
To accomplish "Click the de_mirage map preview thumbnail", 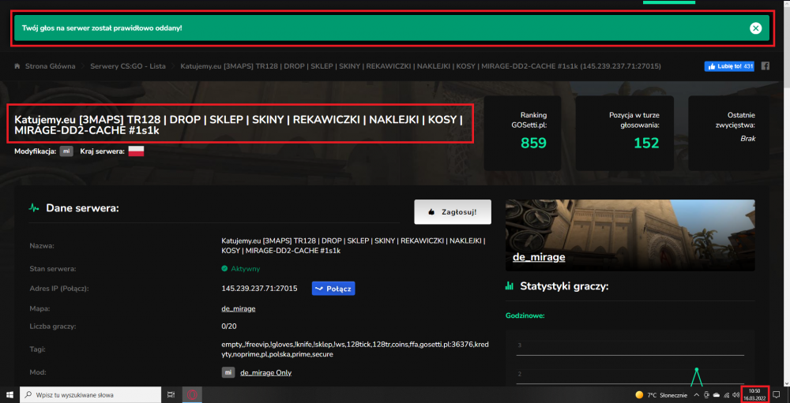I will pos(630,236).
